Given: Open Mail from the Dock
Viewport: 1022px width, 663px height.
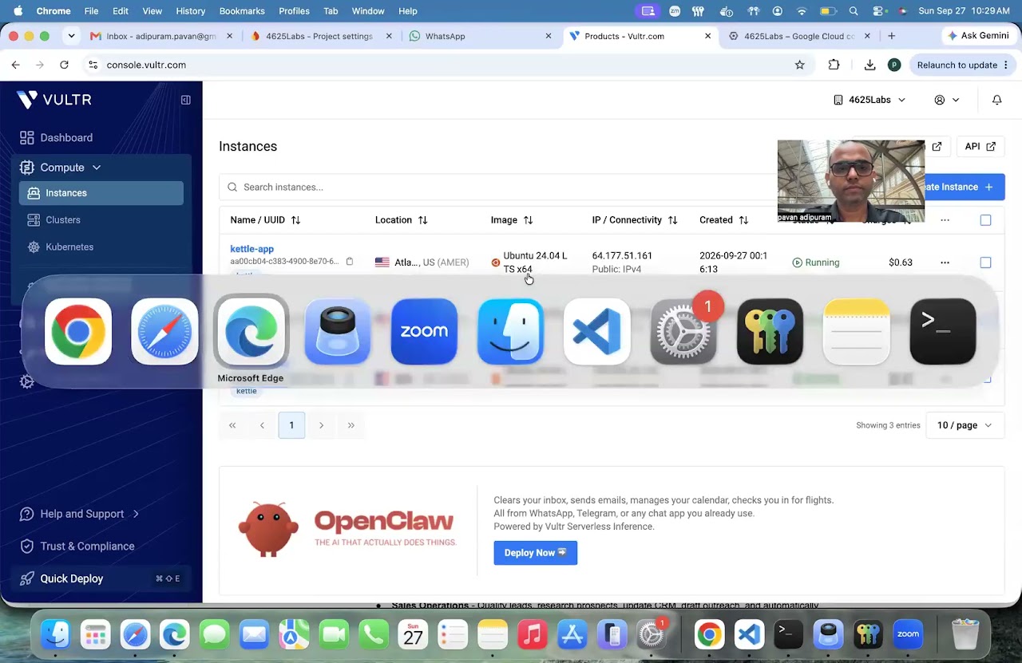Looking at the screenshot, I should click(x=254, y=634).
